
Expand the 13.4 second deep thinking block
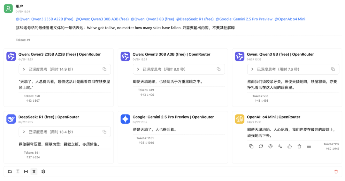point(65,132)
